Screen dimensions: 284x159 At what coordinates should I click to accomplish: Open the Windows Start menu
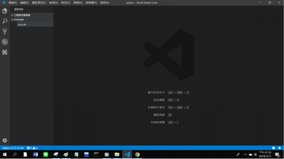[x=5, y=155]
